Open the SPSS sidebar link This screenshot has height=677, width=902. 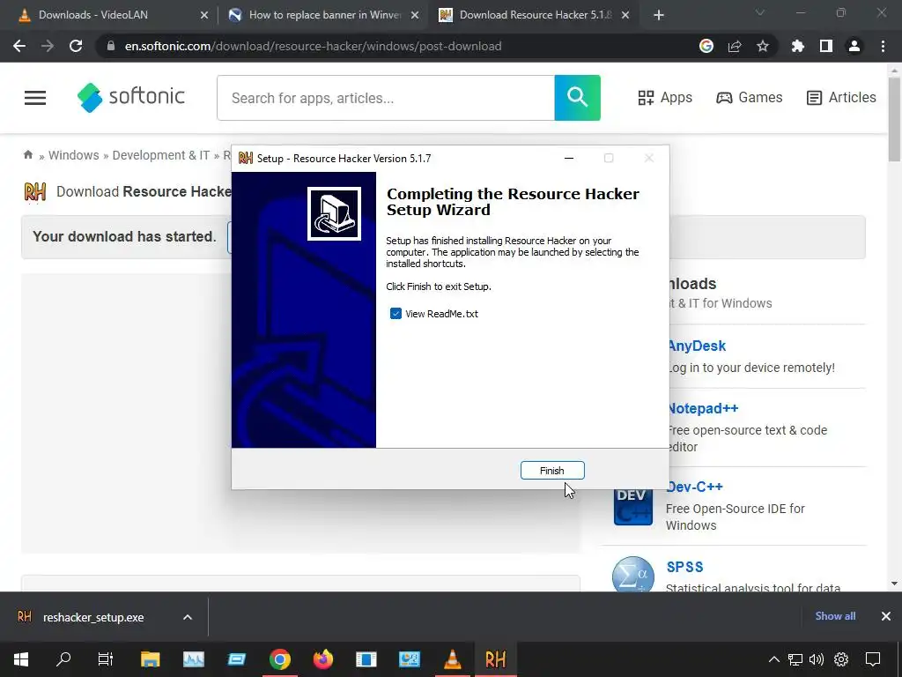click(x=684, y=567)
